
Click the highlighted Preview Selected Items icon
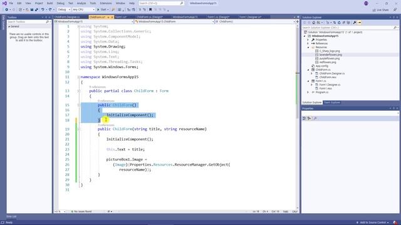(x=359, y=22)
